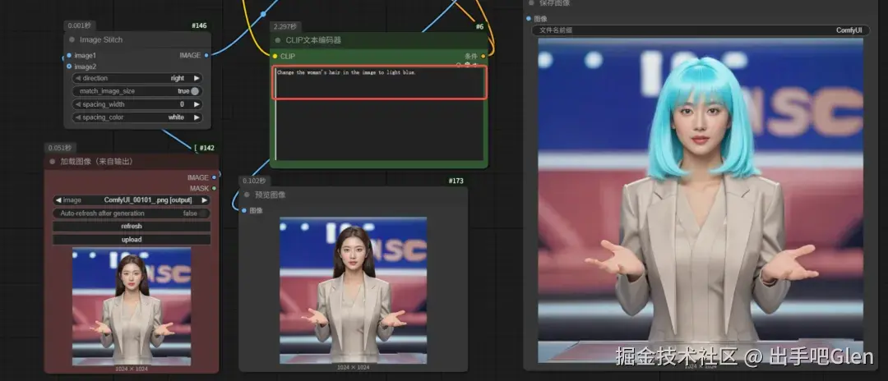The height and width of the screenshot is (381, 888).
Task: Select the Image Stitch node title
Action: click(x=101, y=39)
